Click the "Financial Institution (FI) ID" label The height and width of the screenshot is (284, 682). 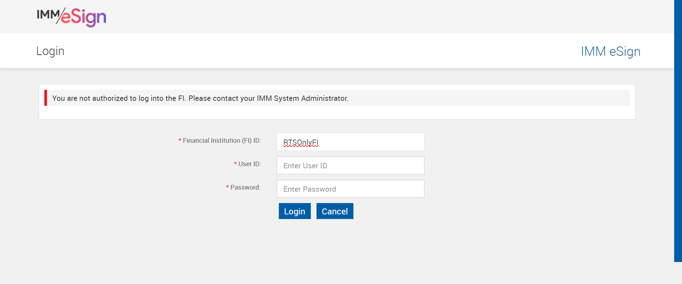pos(222,141)
